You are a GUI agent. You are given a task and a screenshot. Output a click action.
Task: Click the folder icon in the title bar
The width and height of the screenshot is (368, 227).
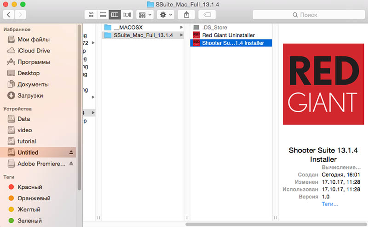pos(150,5)
